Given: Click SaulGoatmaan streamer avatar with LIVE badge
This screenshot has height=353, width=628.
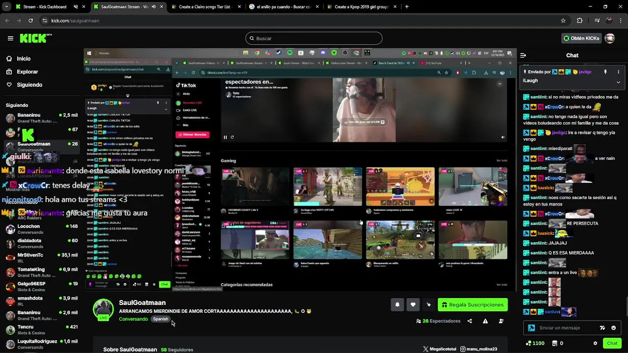Looking at the screenshot, I should (x=103, y=309).
